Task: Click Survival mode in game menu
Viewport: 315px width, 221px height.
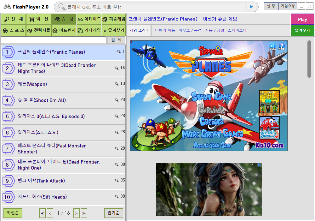Action: [211, 109]
